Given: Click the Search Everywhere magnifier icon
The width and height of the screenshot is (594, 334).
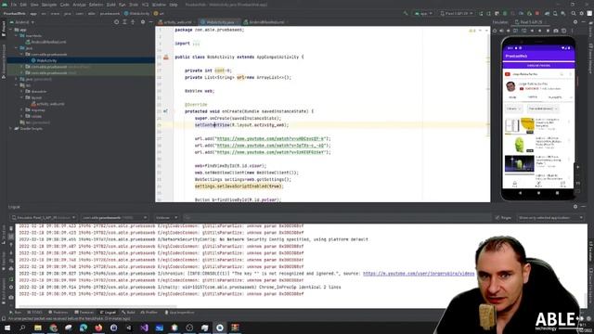Looking at the screenshot, I should [x=574, y=13].
